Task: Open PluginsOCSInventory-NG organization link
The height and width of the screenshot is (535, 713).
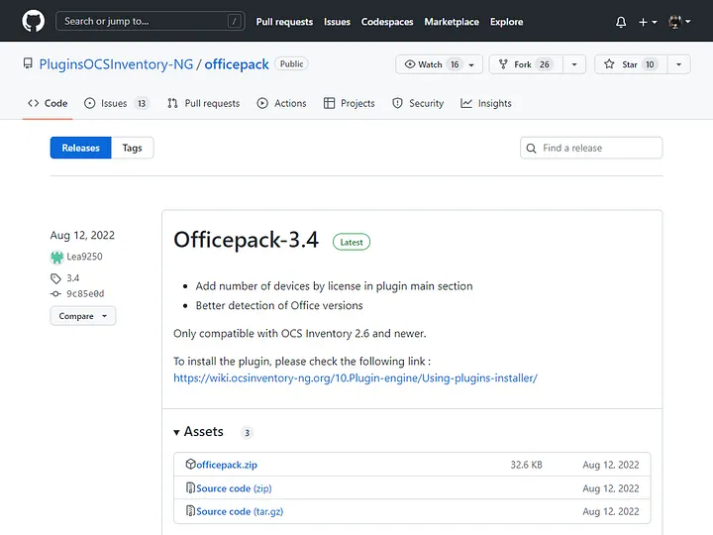Action: [116, 64]
